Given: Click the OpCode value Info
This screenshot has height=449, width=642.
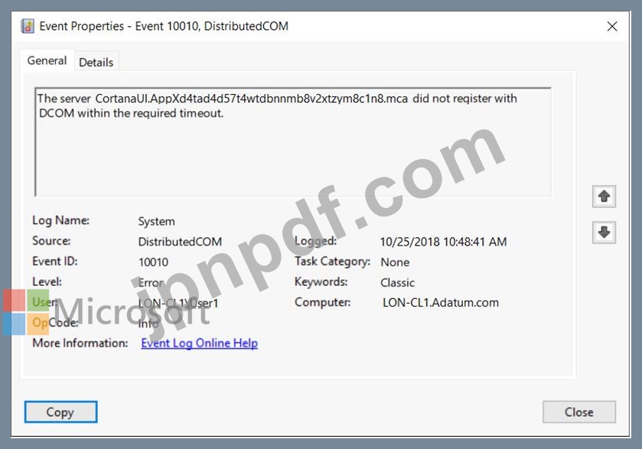Looking at the screenshot, I should (x=148, y=324).
